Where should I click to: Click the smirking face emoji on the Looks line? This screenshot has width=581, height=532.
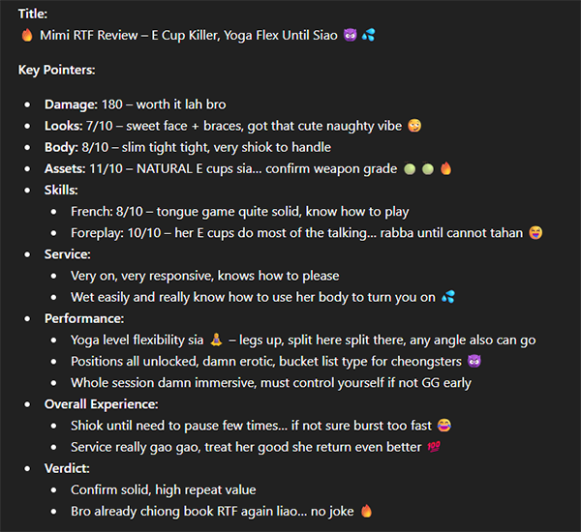pyautogui.click(x=414, y=126)
